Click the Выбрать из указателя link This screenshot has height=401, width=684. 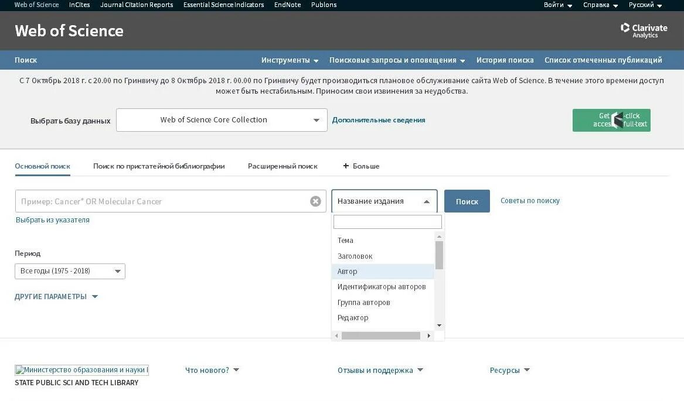[52, 220]
